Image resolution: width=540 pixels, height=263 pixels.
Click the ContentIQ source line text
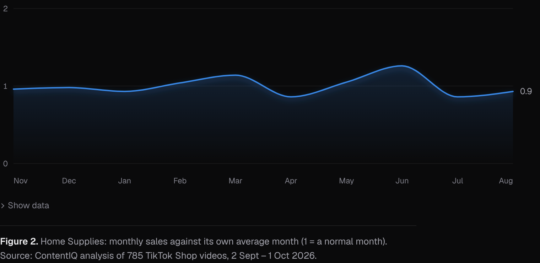coord(158,256)
